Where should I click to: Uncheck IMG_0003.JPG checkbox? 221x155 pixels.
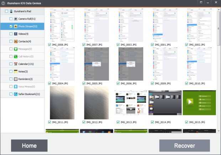pyautogui.click(x=118, y=45)
